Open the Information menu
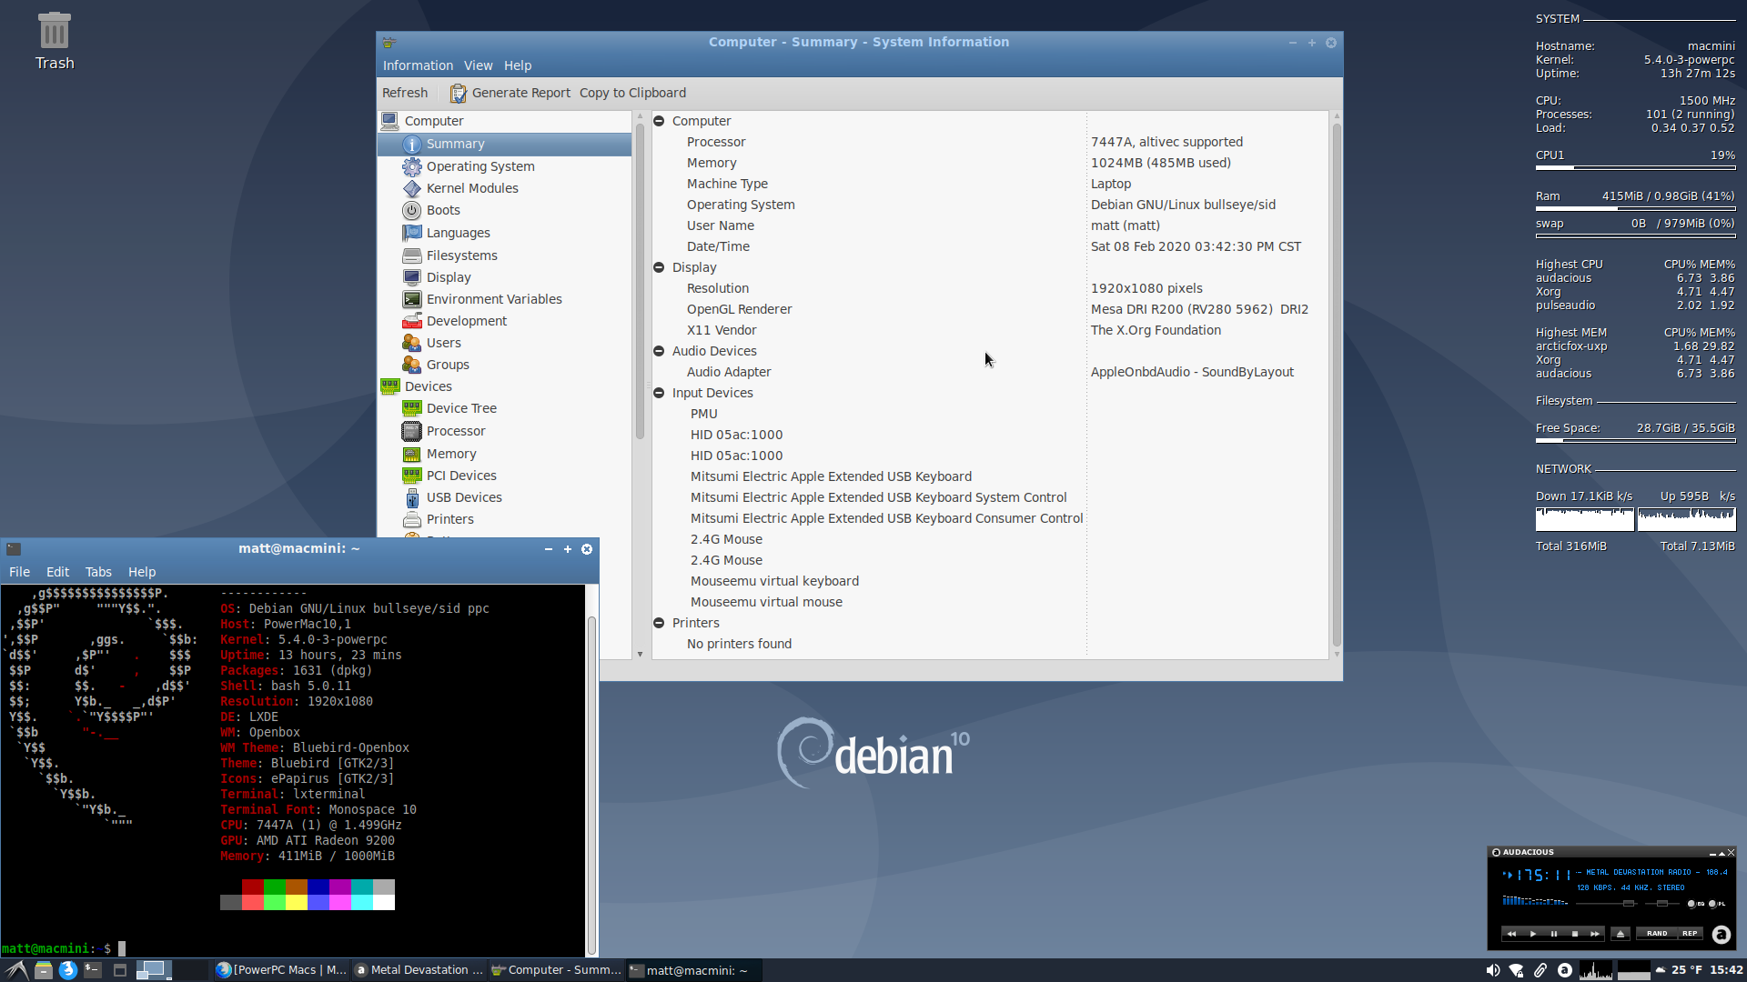 418,65
